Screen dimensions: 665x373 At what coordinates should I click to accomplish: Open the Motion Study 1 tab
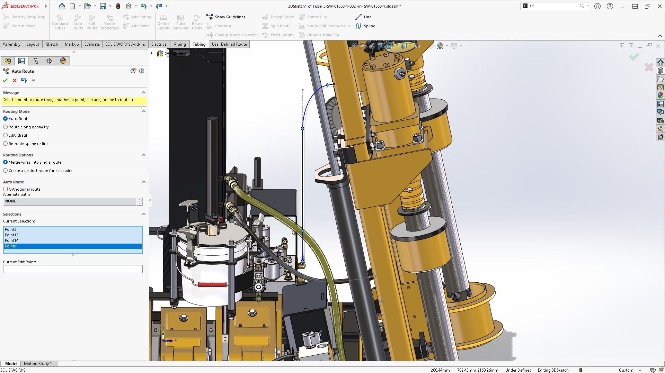coord(38,364)
